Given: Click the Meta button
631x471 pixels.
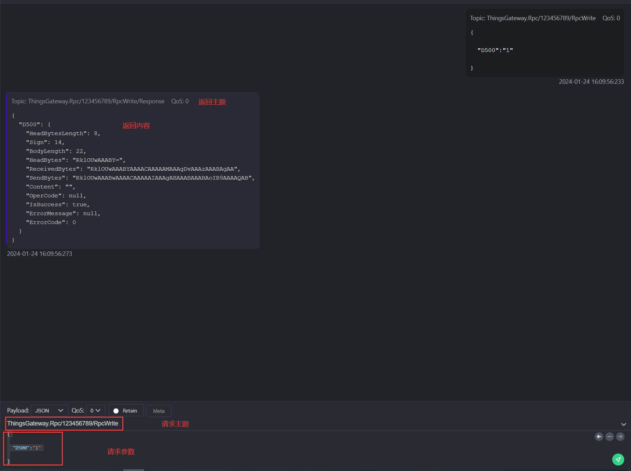Looking at the screenshot, I should (159, 411).
